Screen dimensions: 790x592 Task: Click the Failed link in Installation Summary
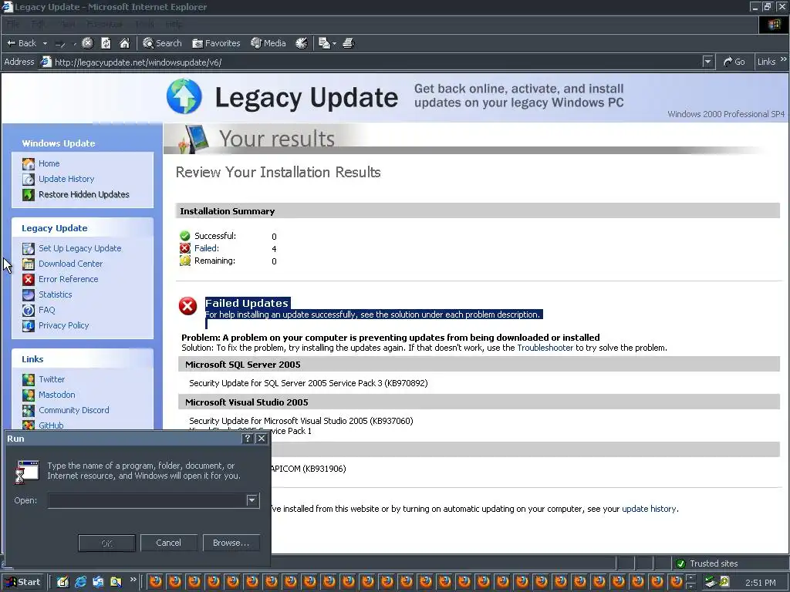(x=207, y=248)
